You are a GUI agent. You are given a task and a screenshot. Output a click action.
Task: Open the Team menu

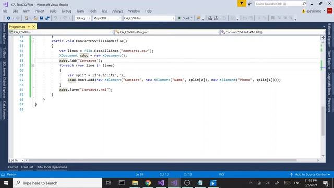(x=80, y=11)
